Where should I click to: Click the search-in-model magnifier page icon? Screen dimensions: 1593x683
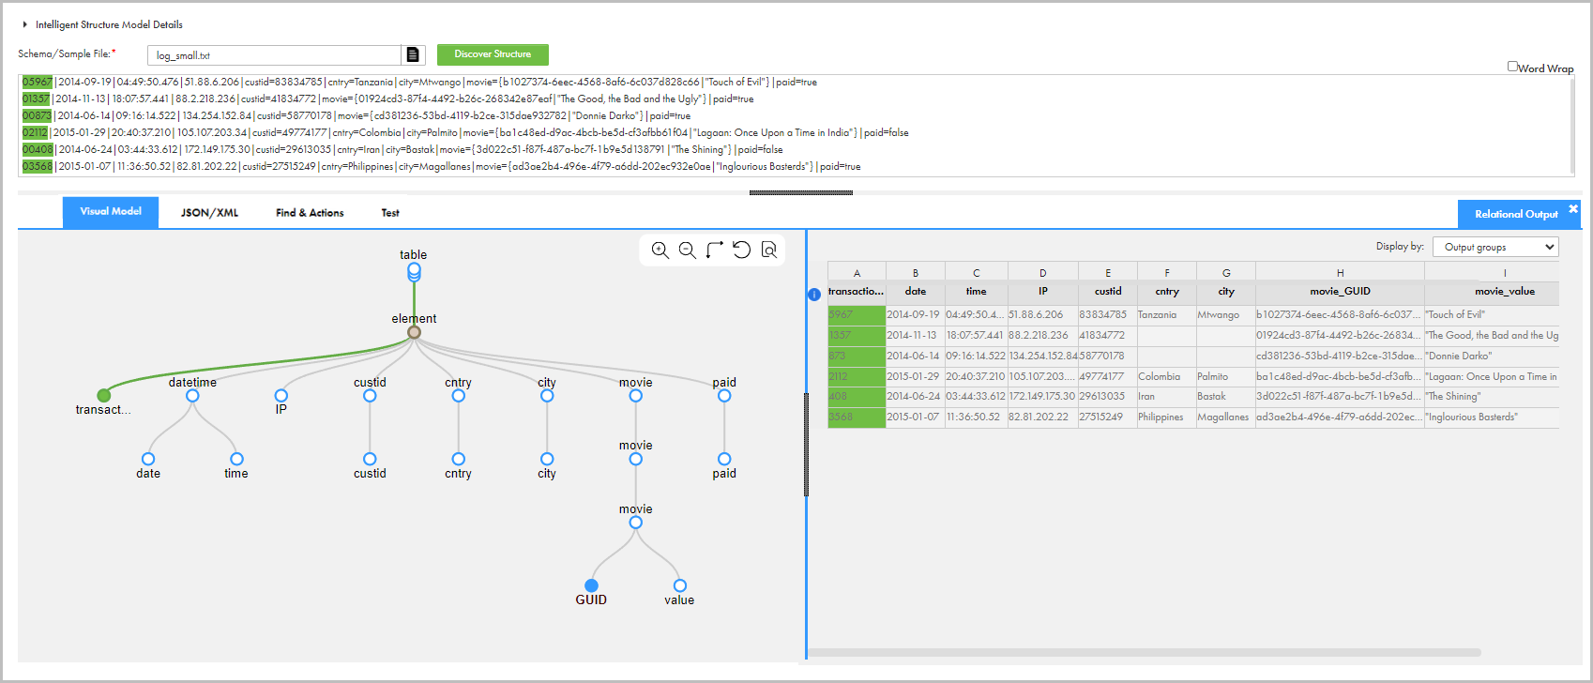coord(769,250)
